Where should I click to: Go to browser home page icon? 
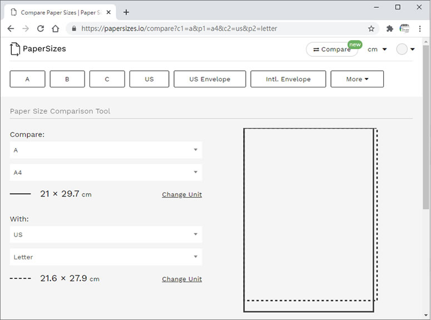tap(55, 28)
